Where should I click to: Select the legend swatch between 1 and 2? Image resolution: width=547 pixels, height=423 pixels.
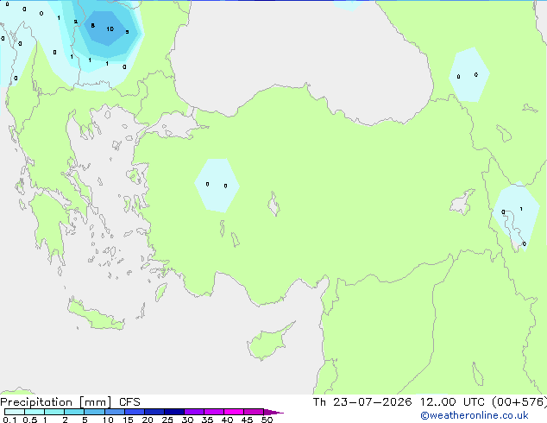pos(54,412)
